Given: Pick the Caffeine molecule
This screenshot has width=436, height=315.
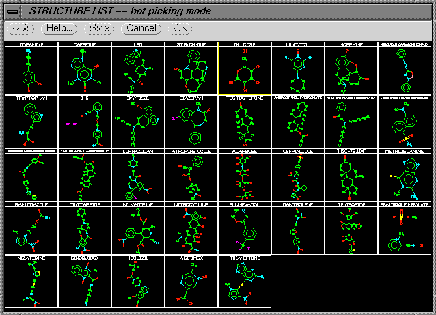Looking at the screenshot, I should [x=83, y=69].
